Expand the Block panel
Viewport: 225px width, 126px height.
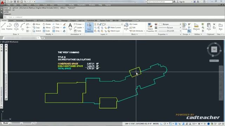[134, 34]
